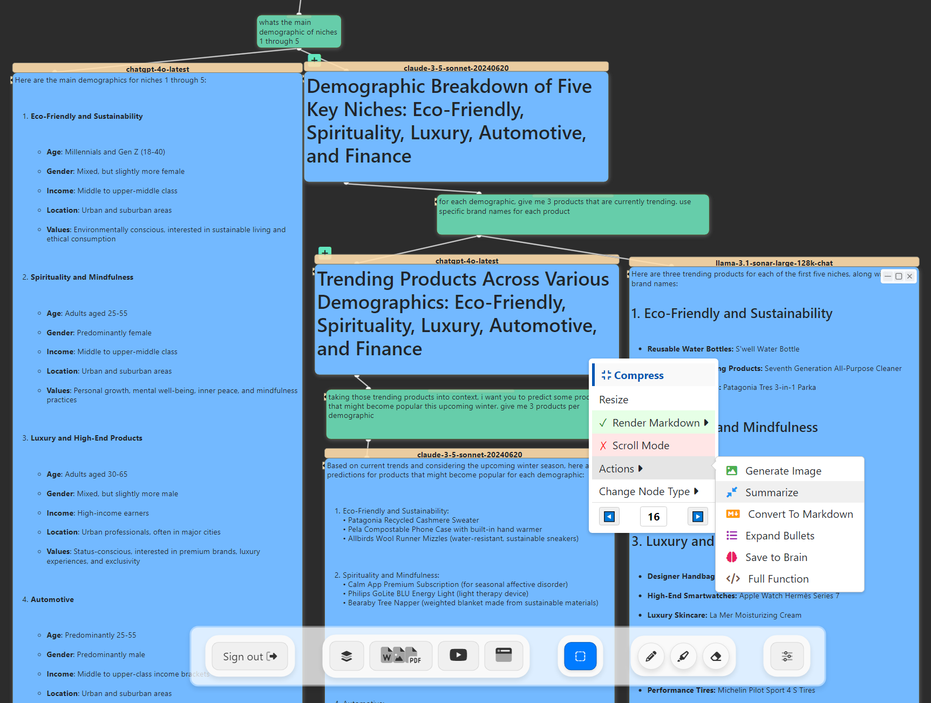931x703 pixels.
Task: Select Convert To Markdown action
Action: tap(790, 514)
